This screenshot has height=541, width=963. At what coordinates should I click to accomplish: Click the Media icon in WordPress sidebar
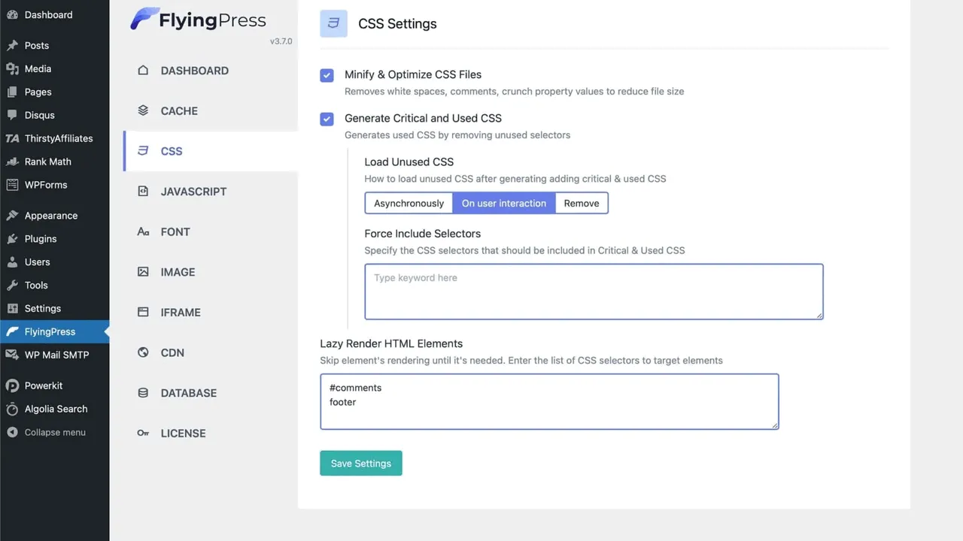pos(12,69)
